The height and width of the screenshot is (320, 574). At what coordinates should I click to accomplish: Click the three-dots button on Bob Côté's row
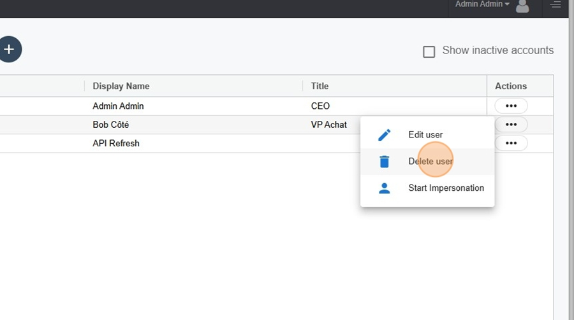tap(511, 125)
